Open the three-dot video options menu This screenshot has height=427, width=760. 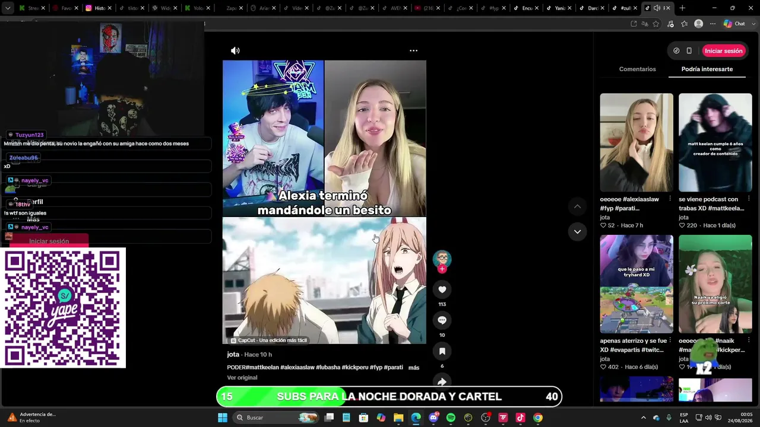[x=413, y=51]
